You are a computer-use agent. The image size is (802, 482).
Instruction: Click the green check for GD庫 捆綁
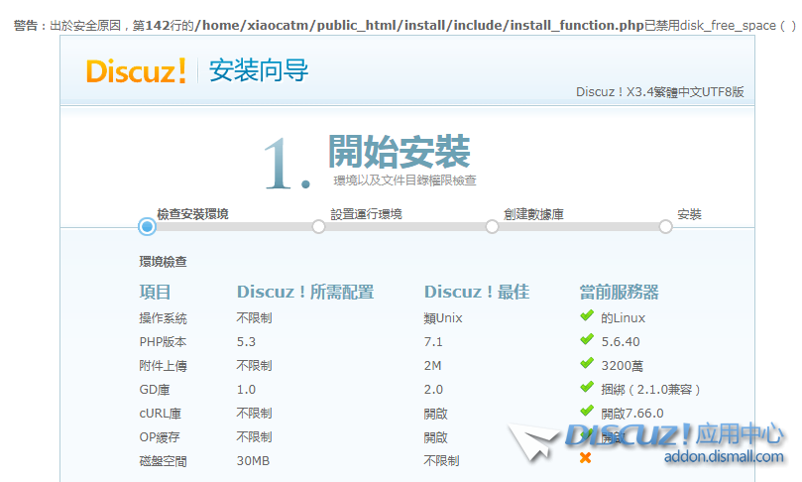point(587,389)
